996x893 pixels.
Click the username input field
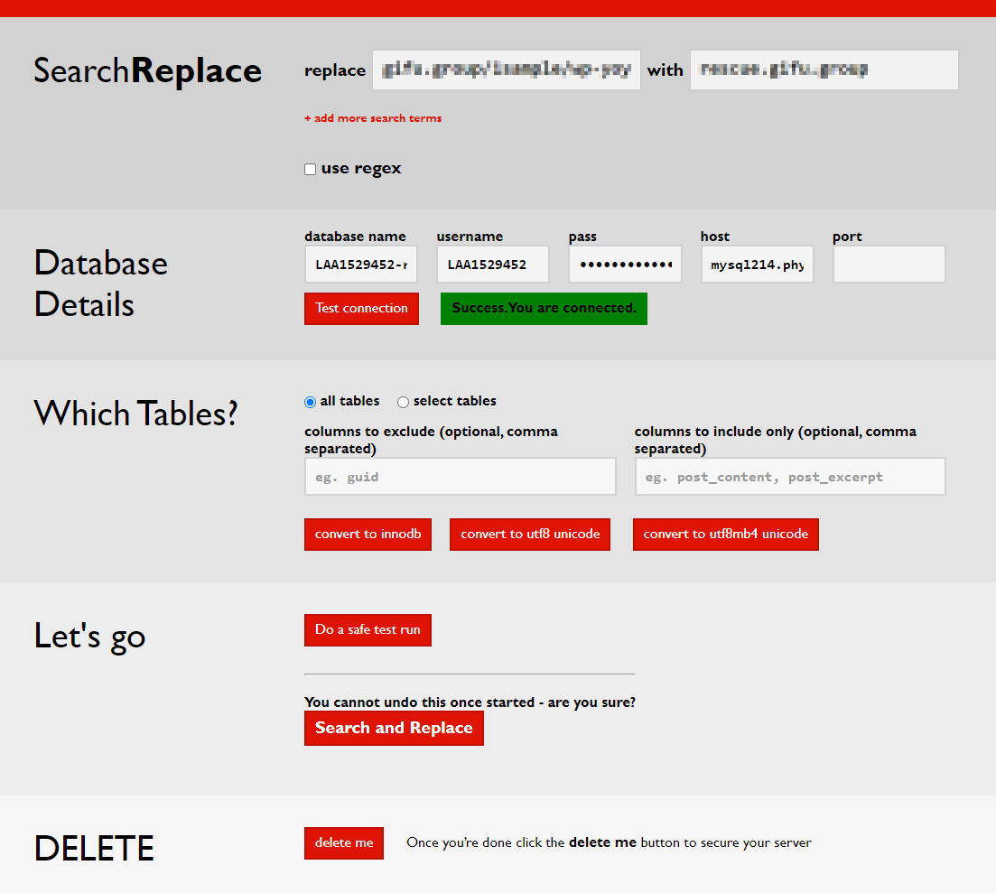click(493, 265)
